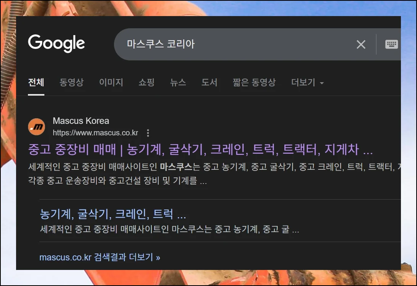The height and width of the screenshot is (286, 417).
Task: Switch to the 도서 tab
Action: 209,83
